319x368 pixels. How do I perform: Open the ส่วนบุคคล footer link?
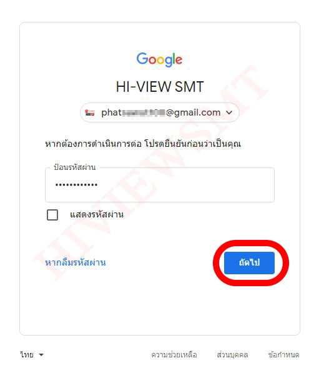tap(232, 355)
